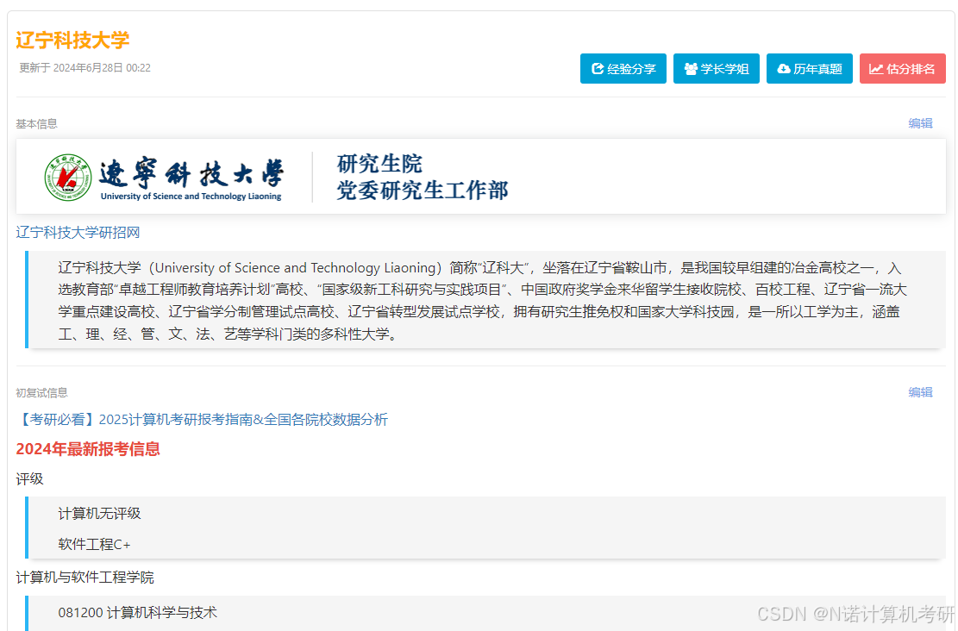Click the university round emblem logo

68,177
